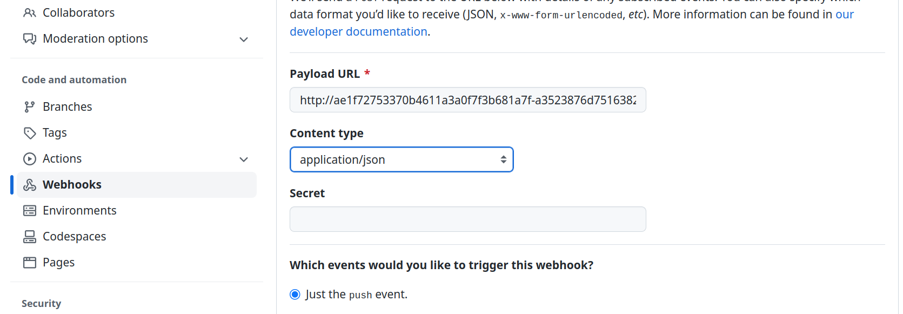Viewport: 903px width, 314px height.
Task: Click the Codespaces icon
Action: coord(29,236)
